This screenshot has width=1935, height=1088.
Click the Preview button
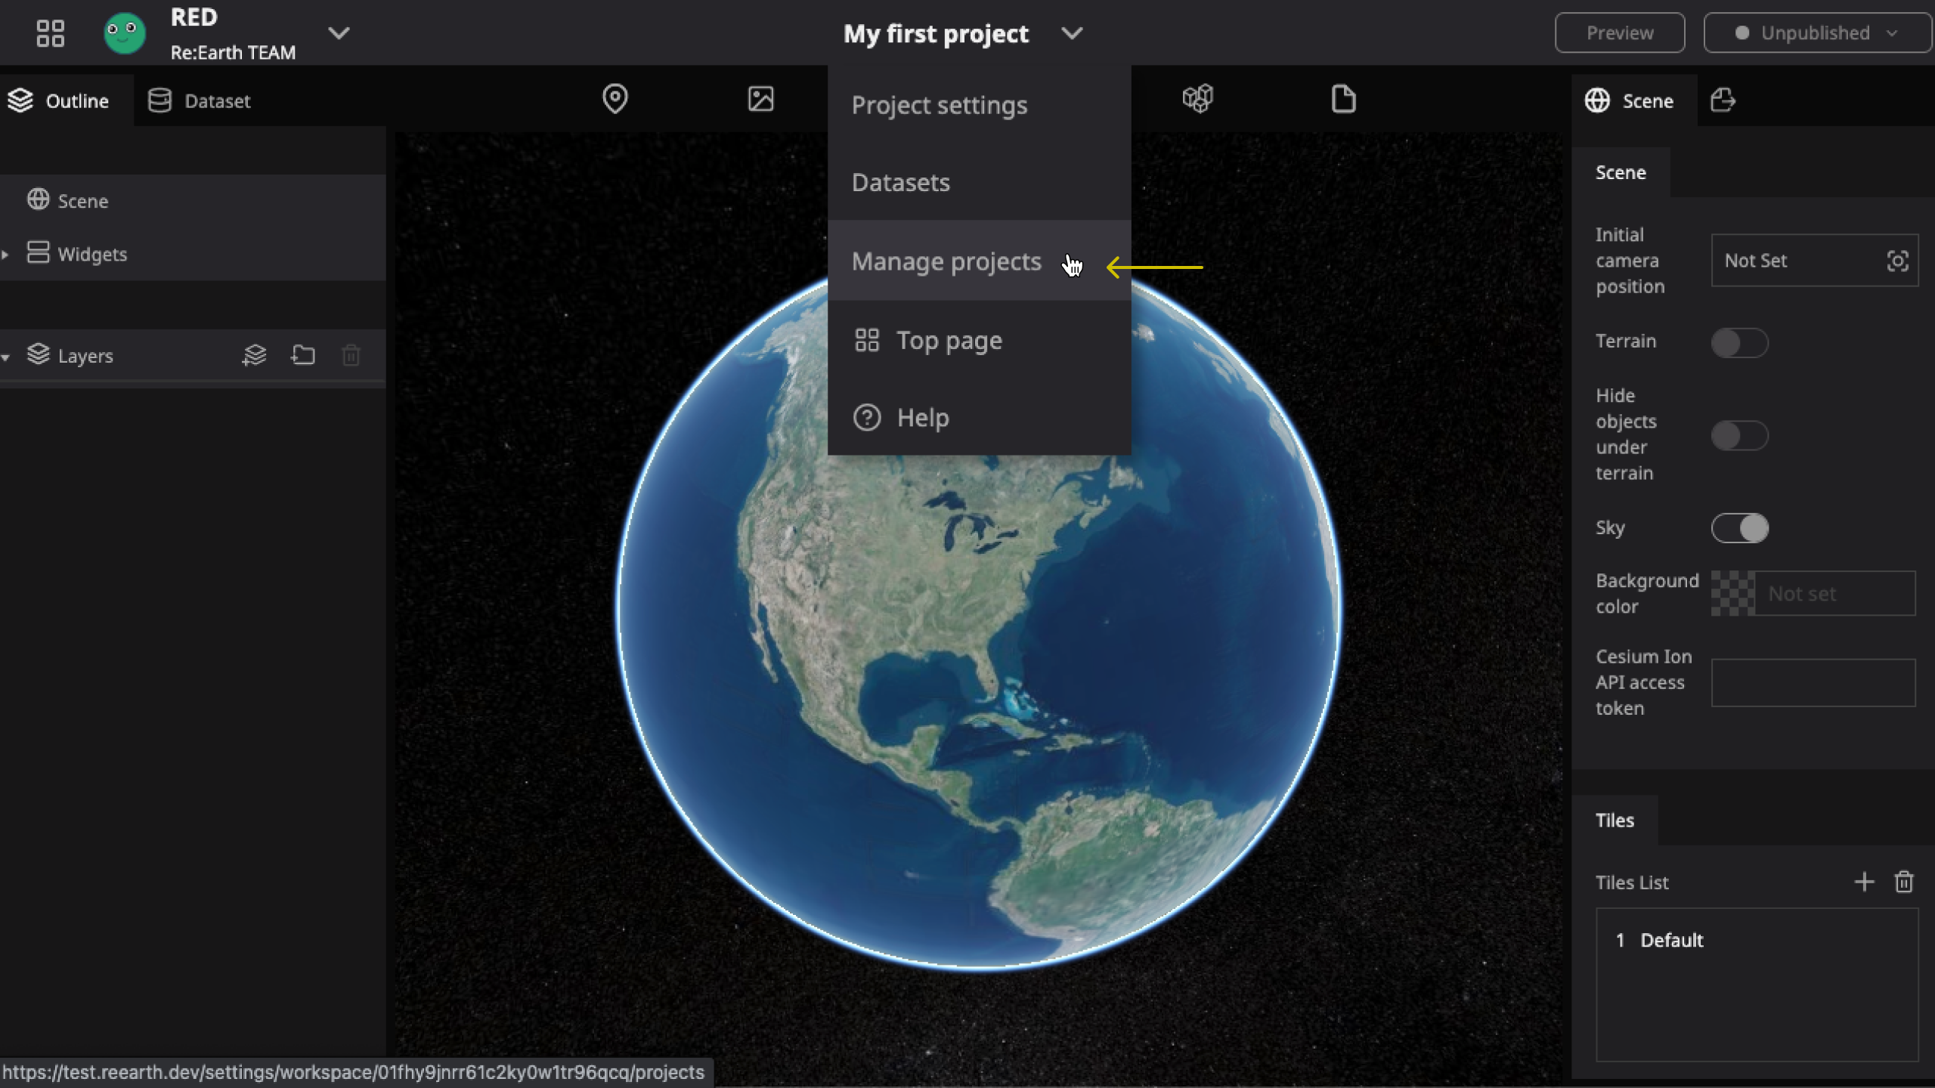[x=1619, y=32]
